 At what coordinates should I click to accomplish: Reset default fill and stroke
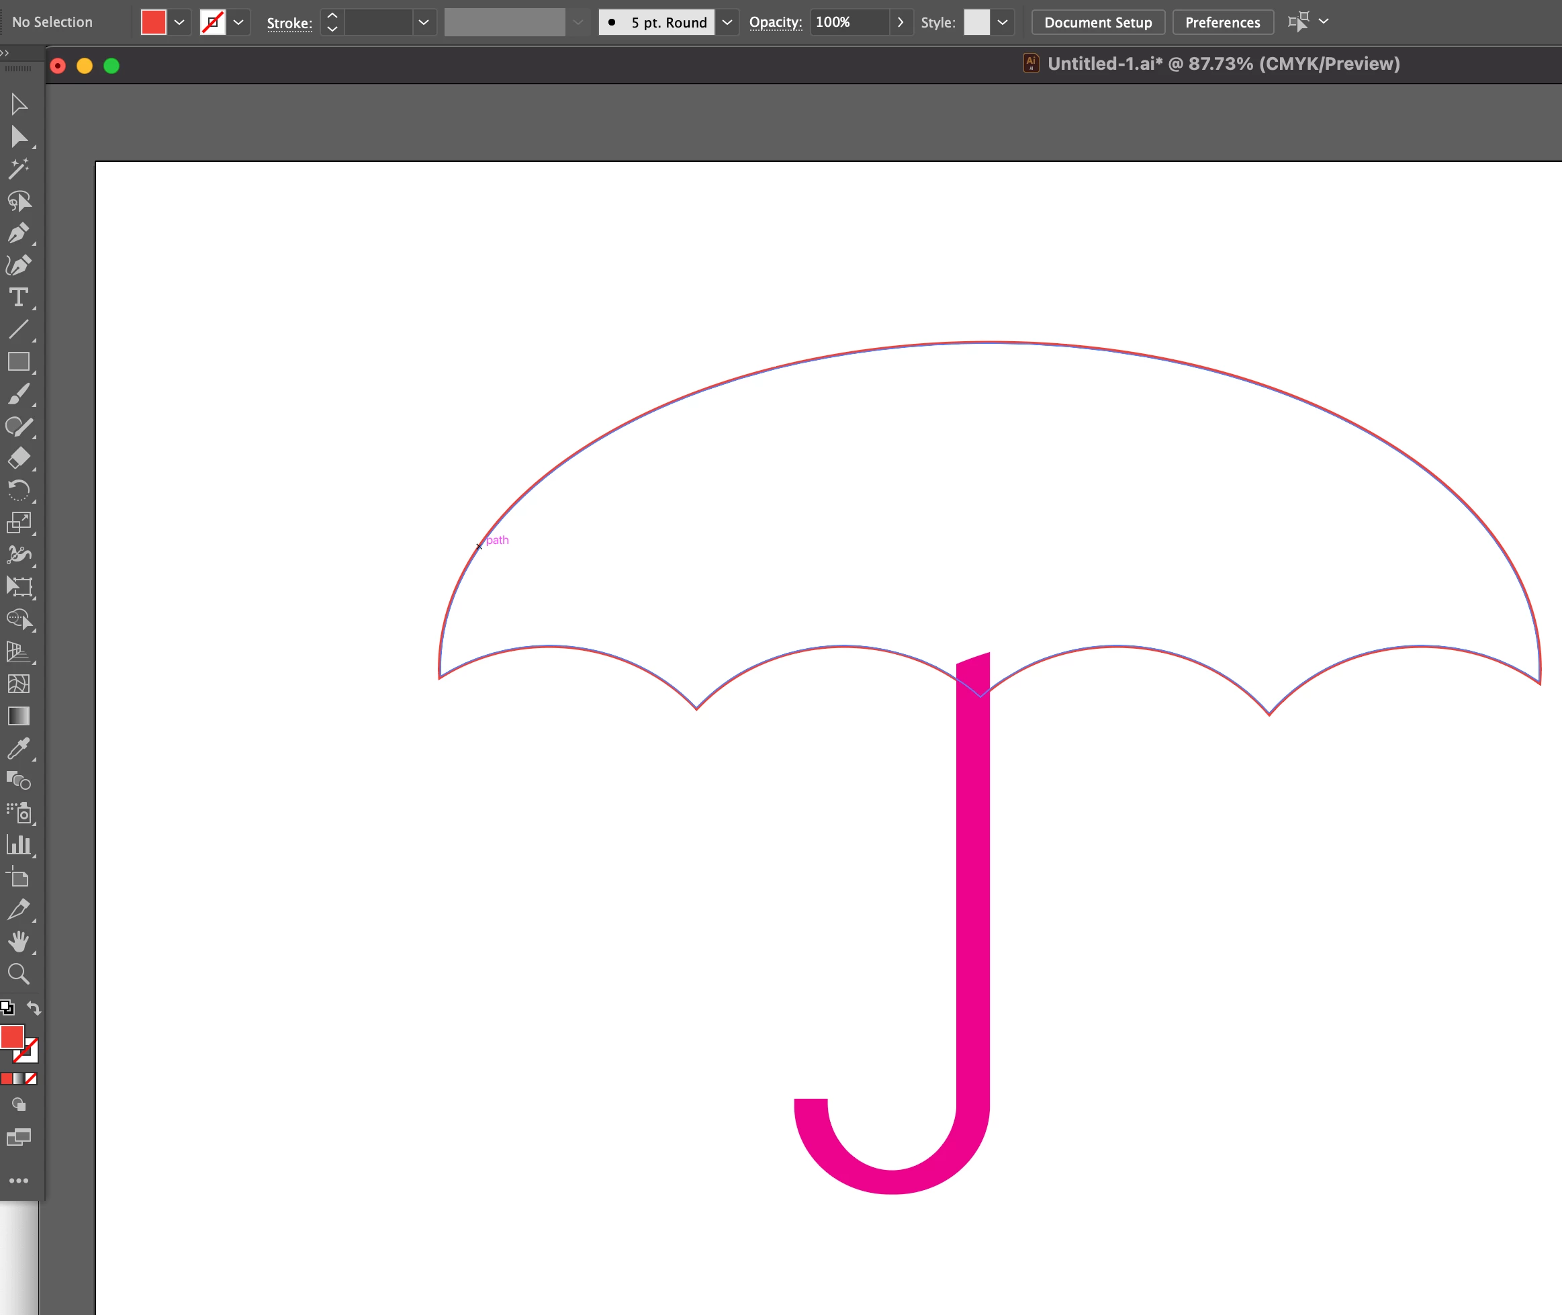point(7,1008)
